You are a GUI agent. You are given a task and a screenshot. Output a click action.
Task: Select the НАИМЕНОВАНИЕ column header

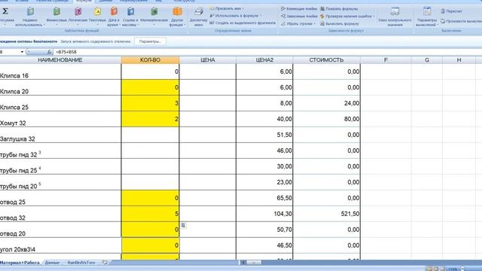point(60,60)
